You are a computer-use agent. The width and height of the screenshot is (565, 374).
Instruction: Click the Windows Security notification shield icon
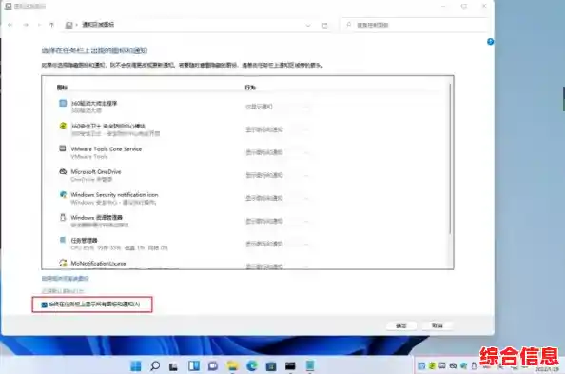pyautogui.click(x=63, y=195)
